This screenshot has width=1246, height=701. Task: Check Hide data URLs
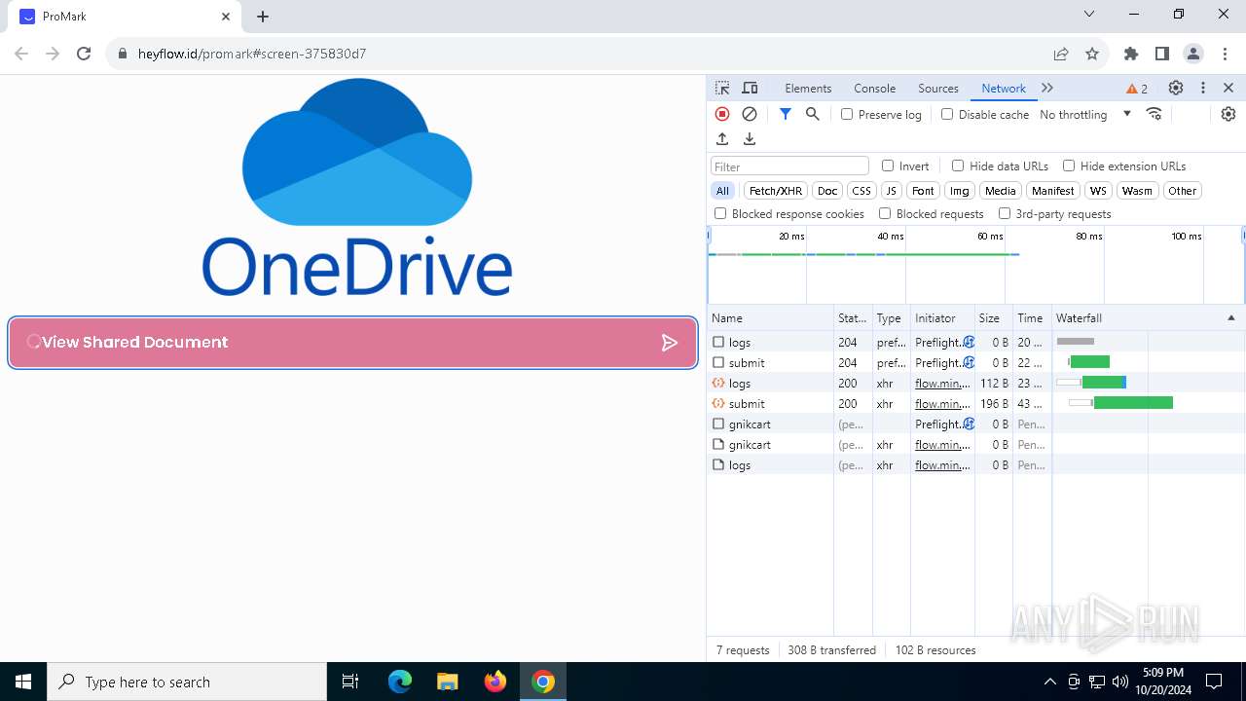pyautogui.click(x=958, y=166)
